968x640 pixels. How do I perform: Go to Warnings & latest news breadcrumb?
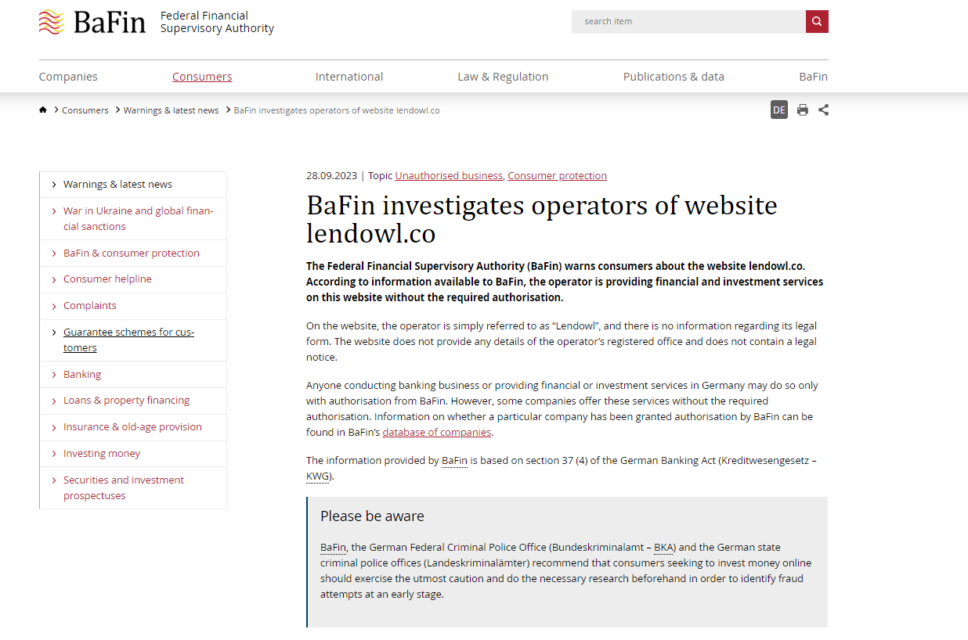point(171,110)
